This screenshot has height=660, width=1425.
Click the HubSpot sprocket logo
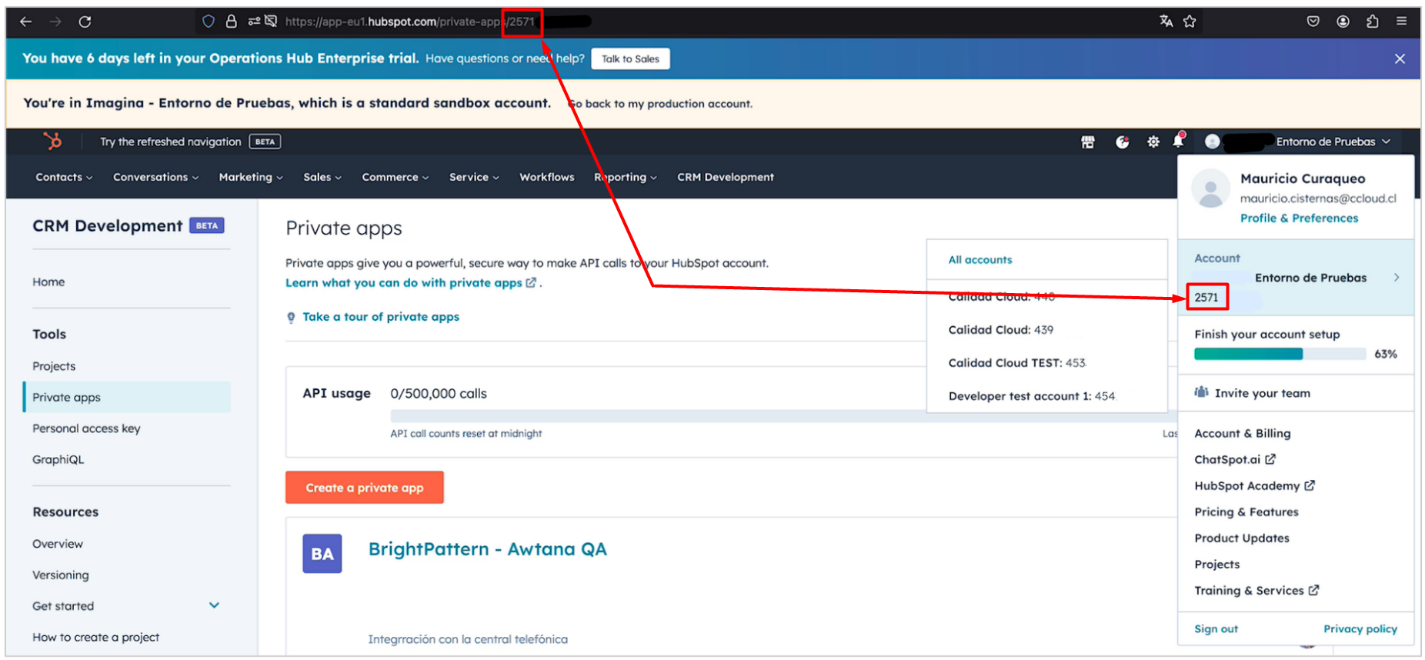pyautogui.click(x=52, y=142)
